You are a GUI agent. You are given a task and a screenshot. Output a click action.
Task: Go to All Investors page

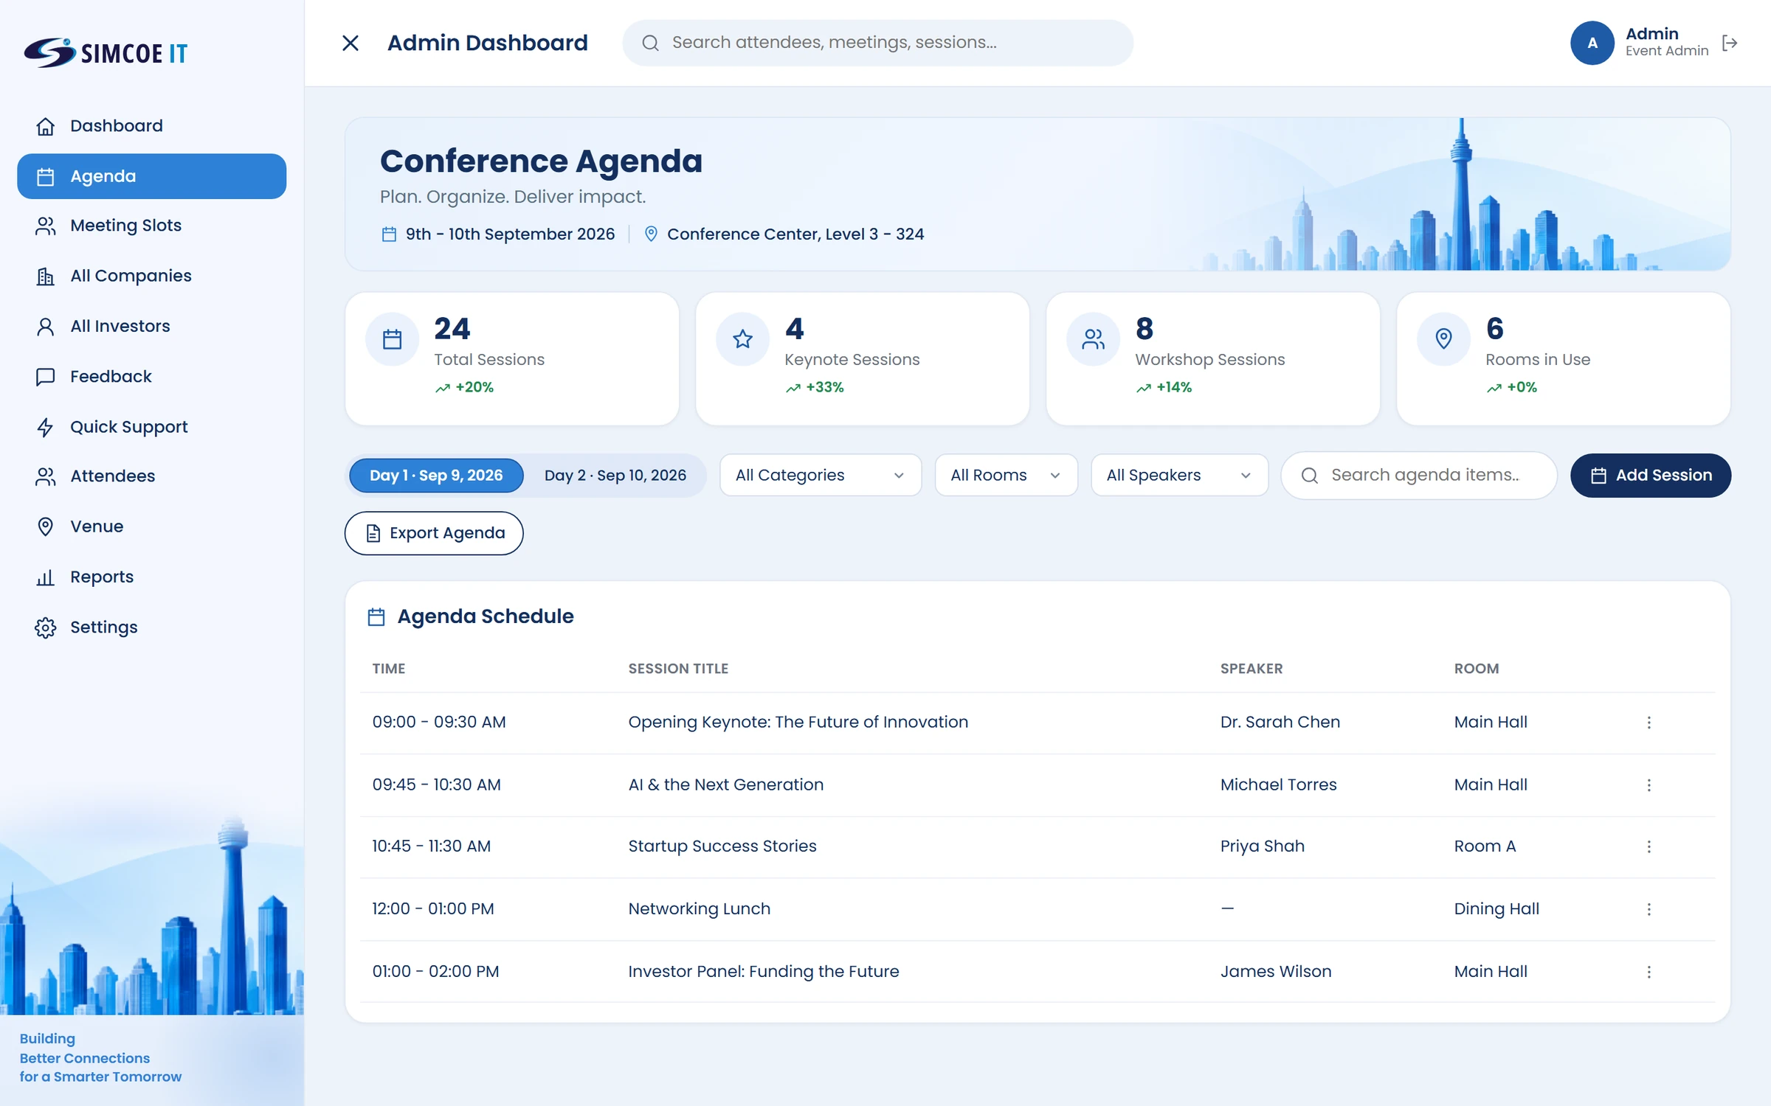[151, 327]
